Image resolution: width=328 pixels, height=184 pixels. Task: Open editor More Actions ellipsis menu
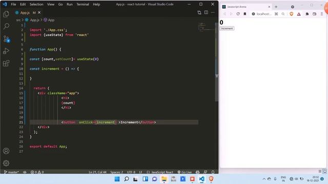click(213, 12)
